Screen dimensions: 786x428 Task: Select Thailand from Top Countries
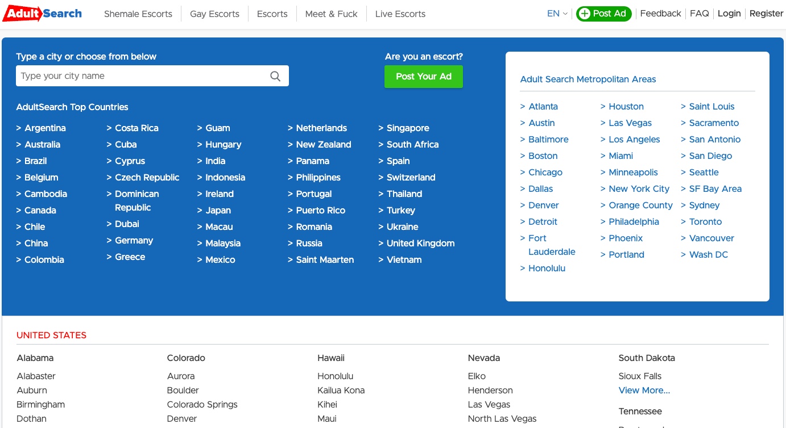404,194
